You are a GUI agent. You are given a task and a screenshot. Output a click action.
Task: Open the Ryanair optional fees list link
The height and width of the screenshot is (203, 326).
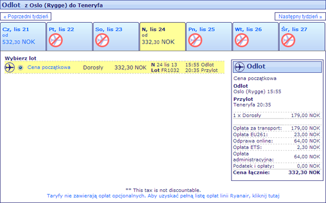coord(163,196)
